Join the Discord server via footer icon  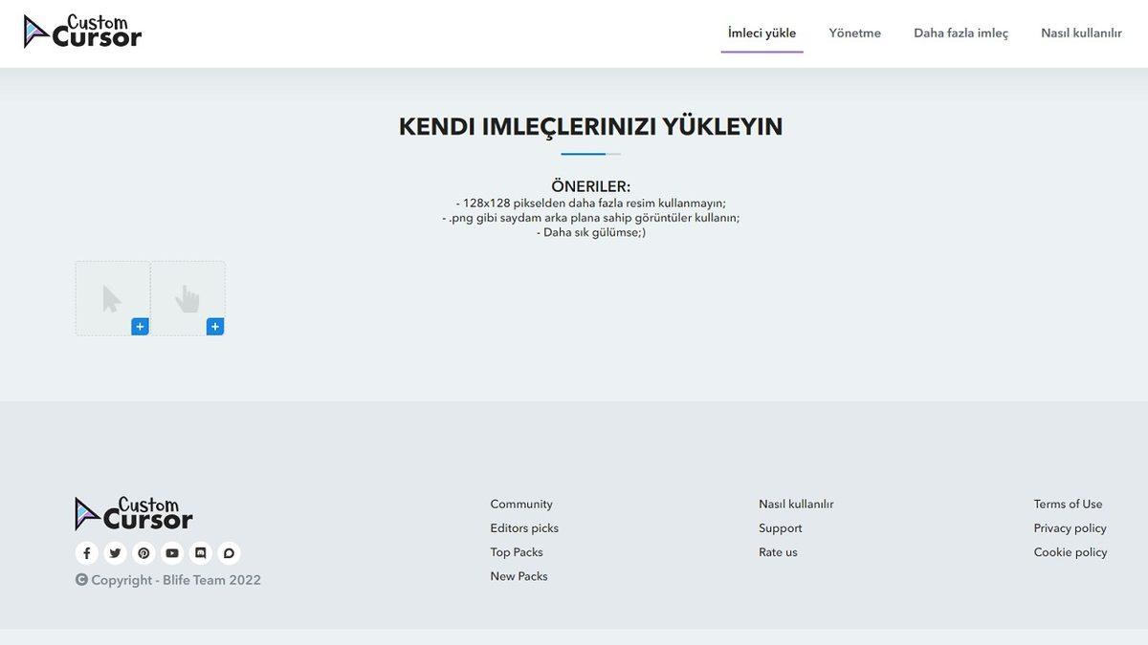(x=200, y=553)
